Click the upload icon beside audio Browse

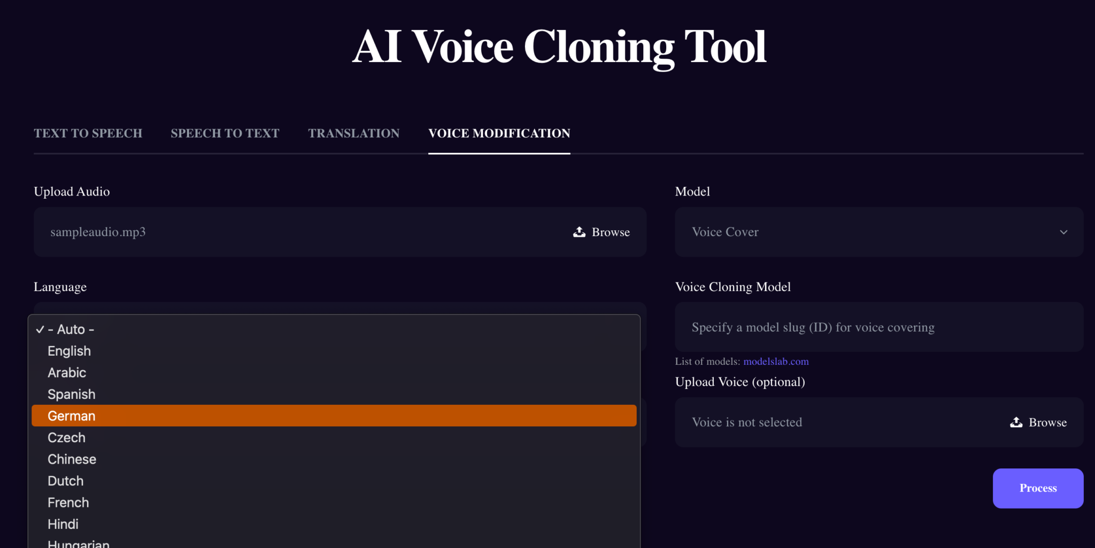[579, 232]
